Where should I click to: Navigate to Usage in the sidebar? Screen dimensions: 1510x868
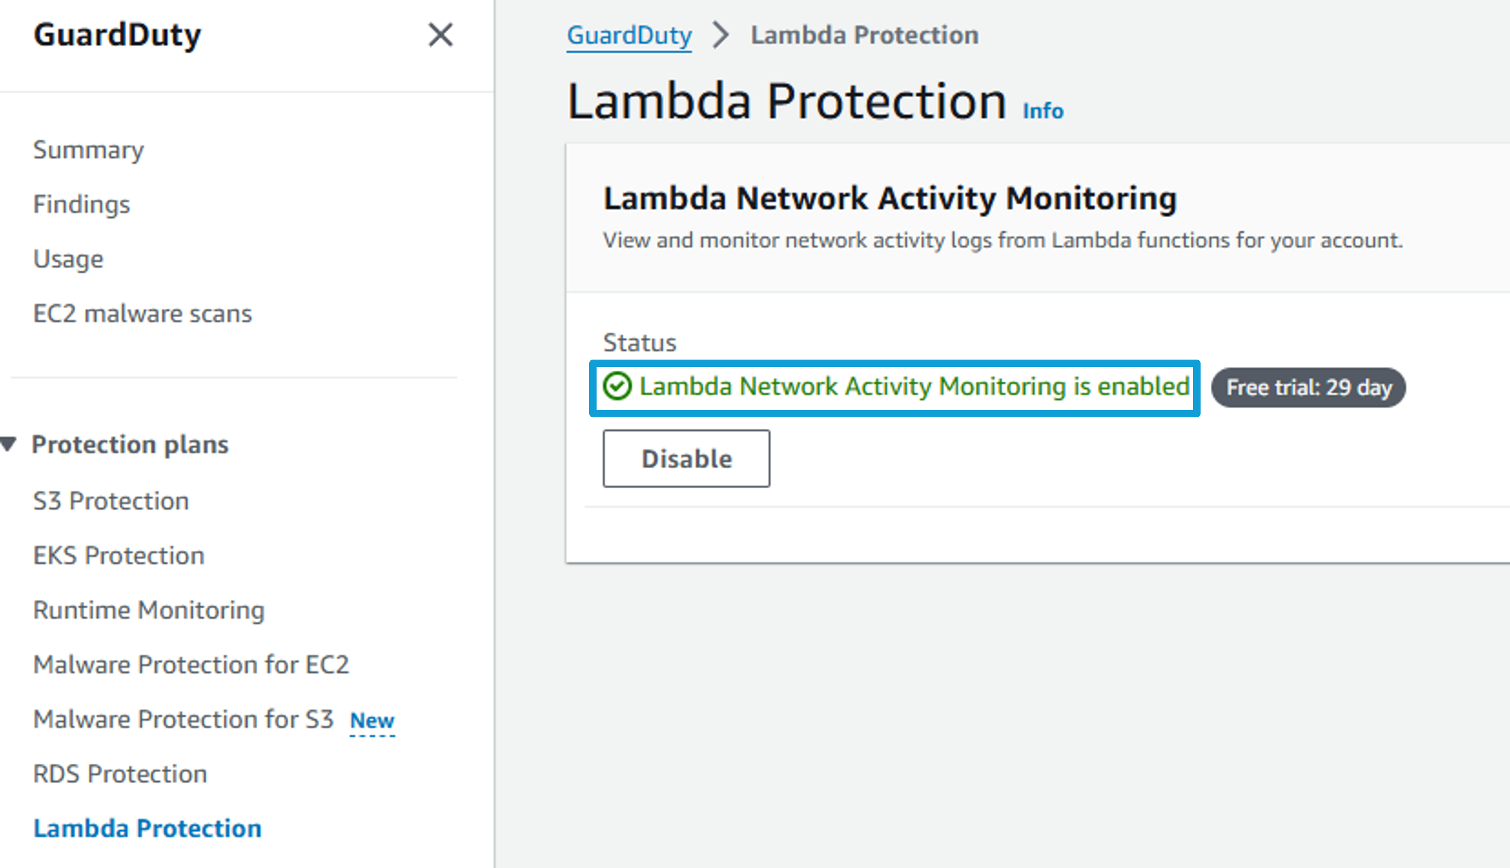click(68, 259)
